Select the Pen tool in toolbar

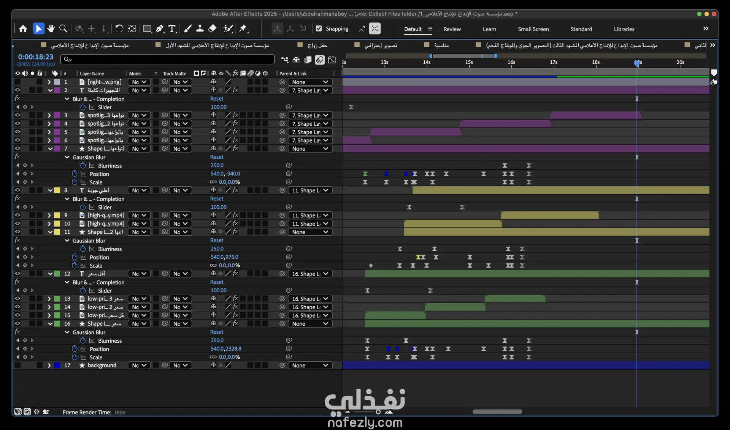pyautogui.click(x=160, y=29)
